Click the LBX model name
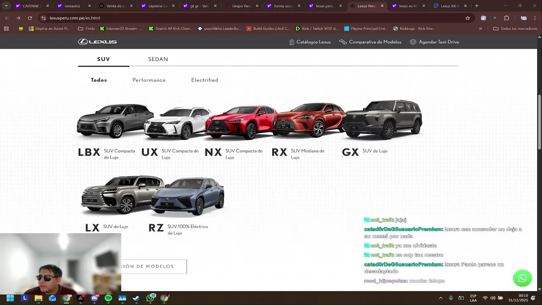This screenshot has height=305, width=542. point(89,152)
